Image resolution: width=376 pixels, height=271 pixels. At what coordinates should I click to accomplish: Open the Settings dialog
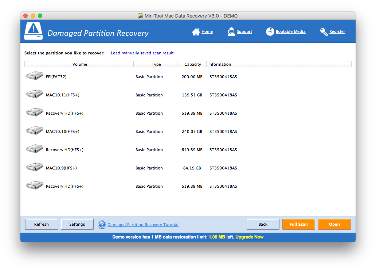point(77,224)
